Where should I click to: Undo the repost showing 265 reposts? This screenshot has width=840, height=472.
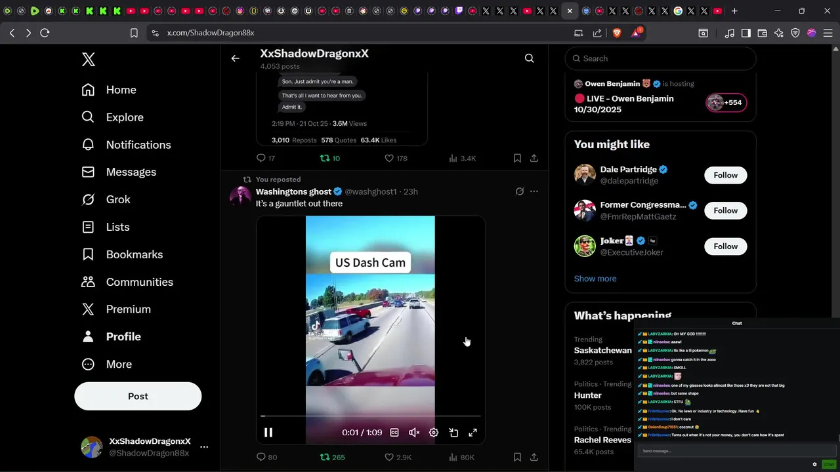[x=332, y=457]
